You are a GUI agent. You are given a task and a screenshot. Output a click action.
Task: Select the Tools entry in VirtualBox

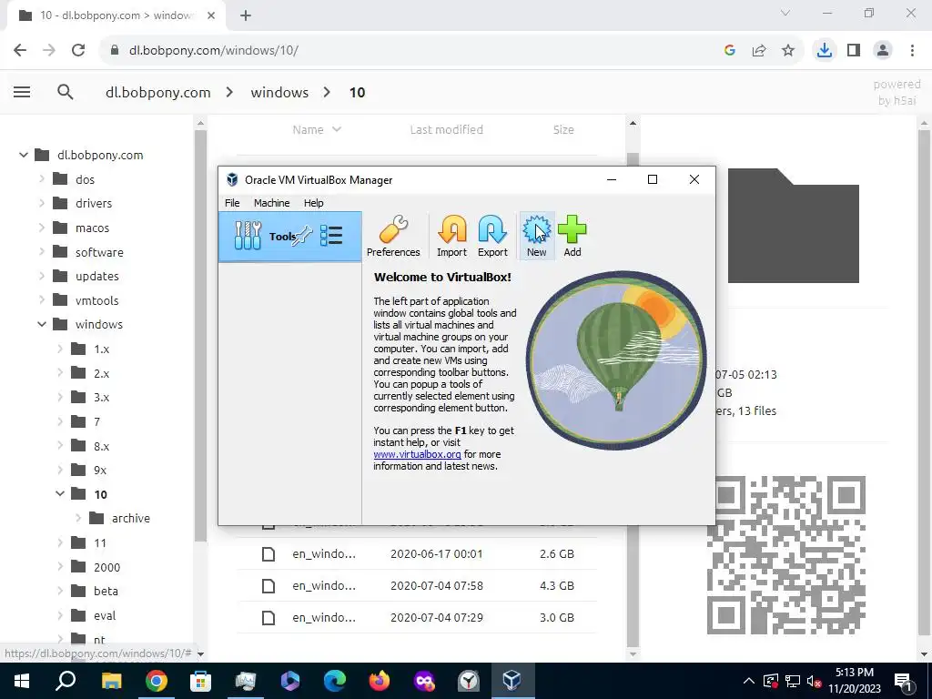click(290, 237)
